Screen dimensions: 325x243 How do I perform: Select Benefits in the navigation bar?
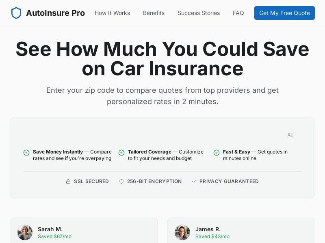[154, 13]
